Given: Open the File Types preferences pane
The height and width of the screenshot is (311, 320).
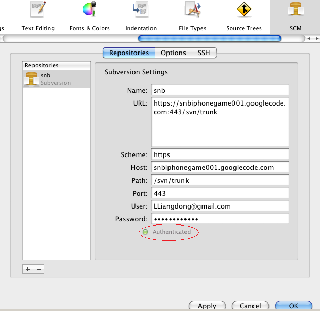Looking at the screenshot, I should click(x=192, y=16).
